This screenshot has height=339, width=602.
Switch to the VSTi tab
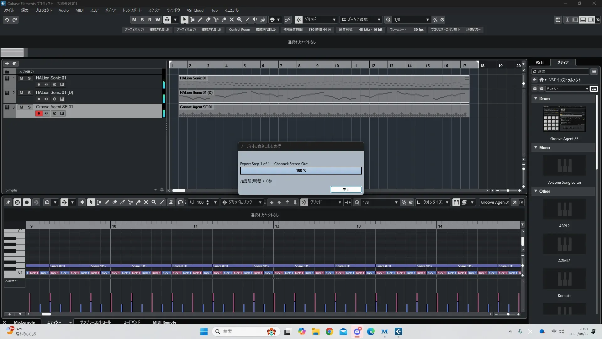(x=539, y=62)
